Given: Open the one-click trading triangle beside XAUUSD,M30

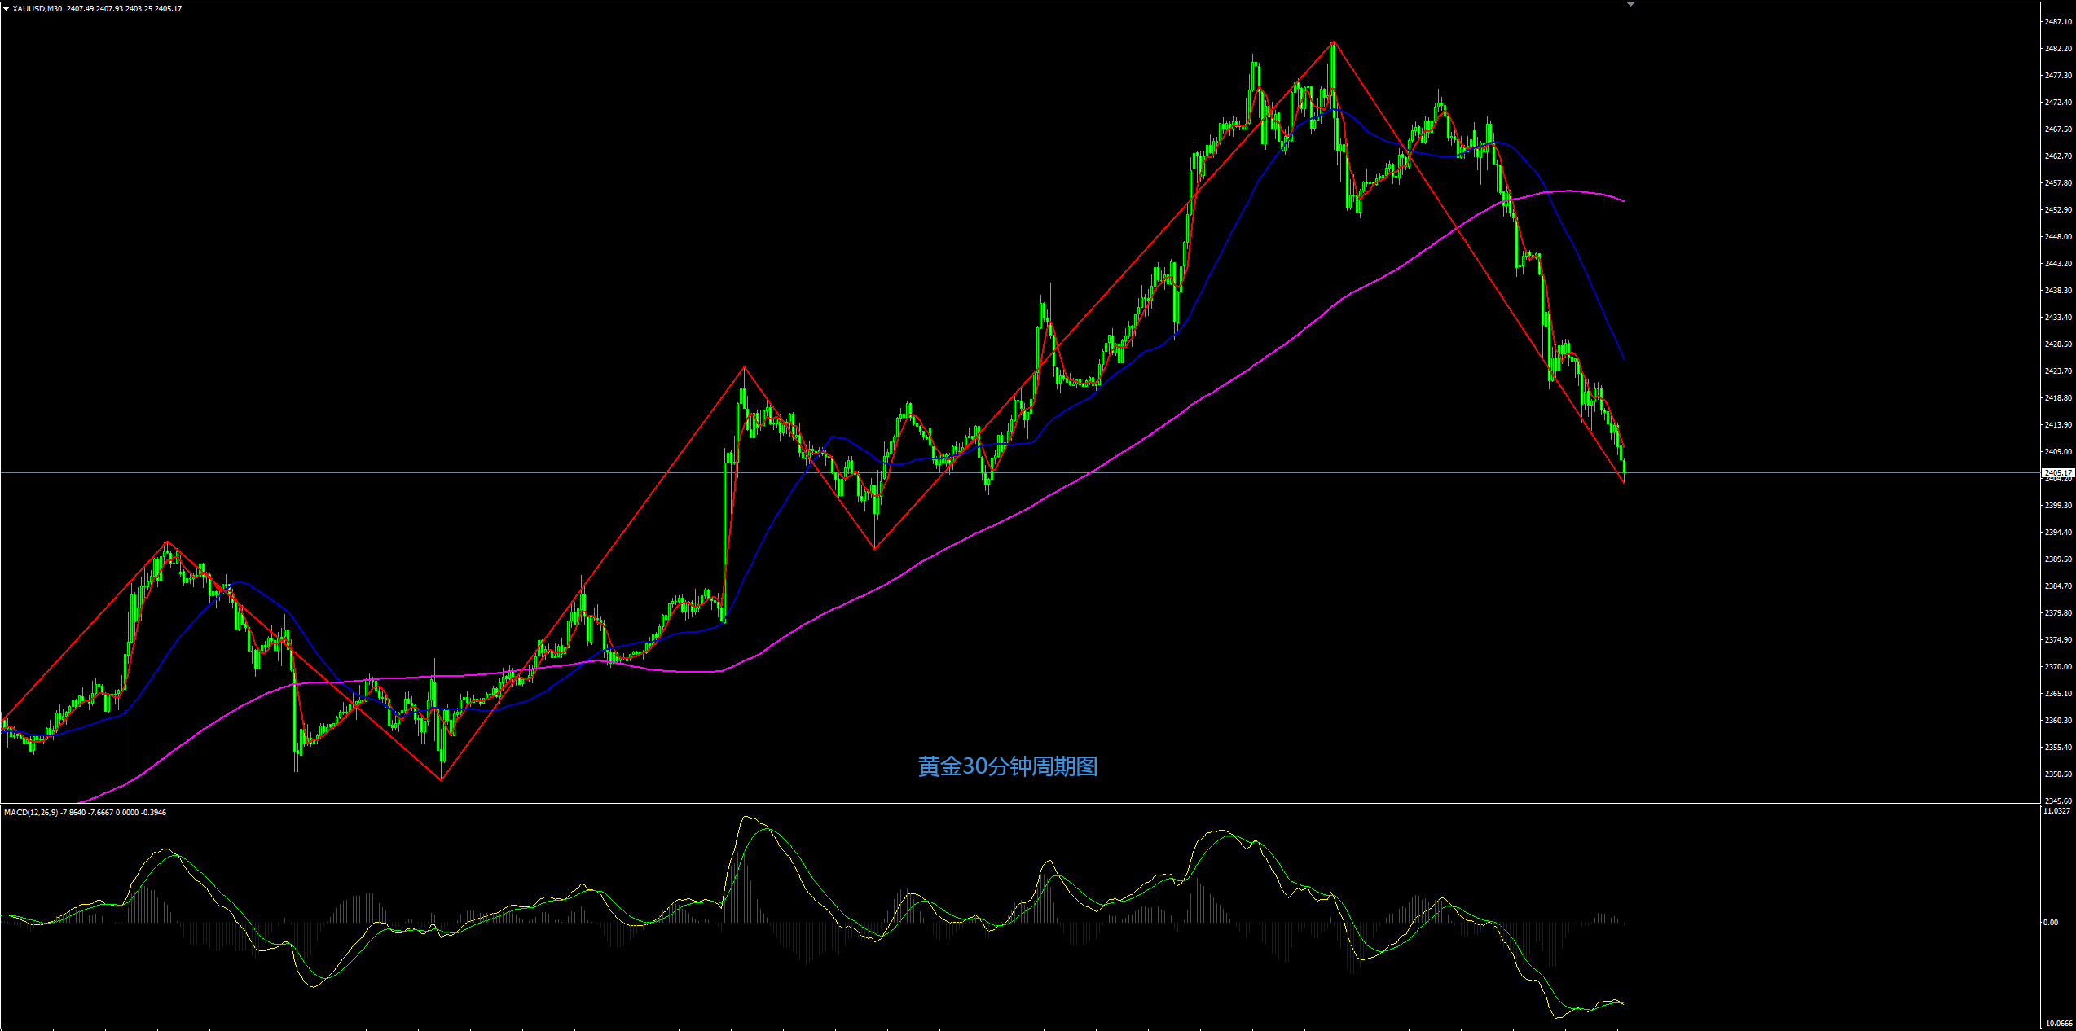Looking at the screenshot, I should 7,9.
